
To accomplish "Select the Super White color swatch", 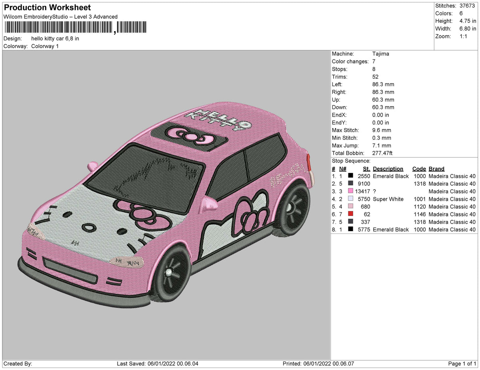I will pos(351,199).
